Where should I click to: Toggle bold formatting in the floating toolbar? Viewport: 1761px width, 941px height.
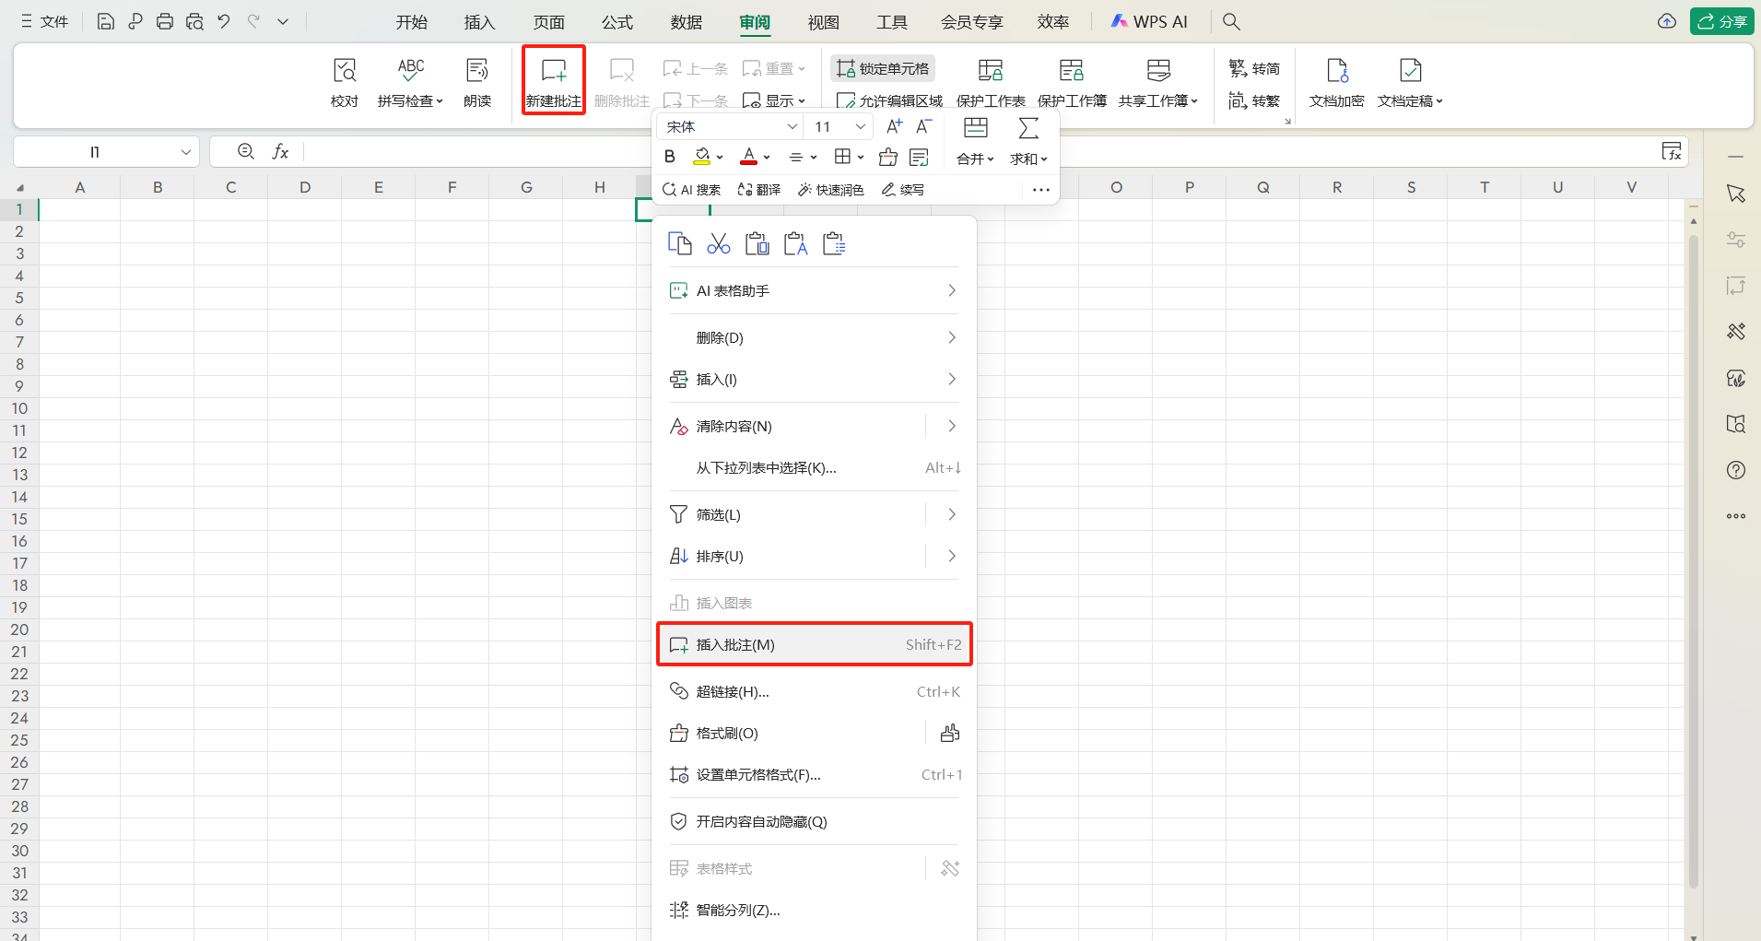pyautogui.click(x=669, y=157)
